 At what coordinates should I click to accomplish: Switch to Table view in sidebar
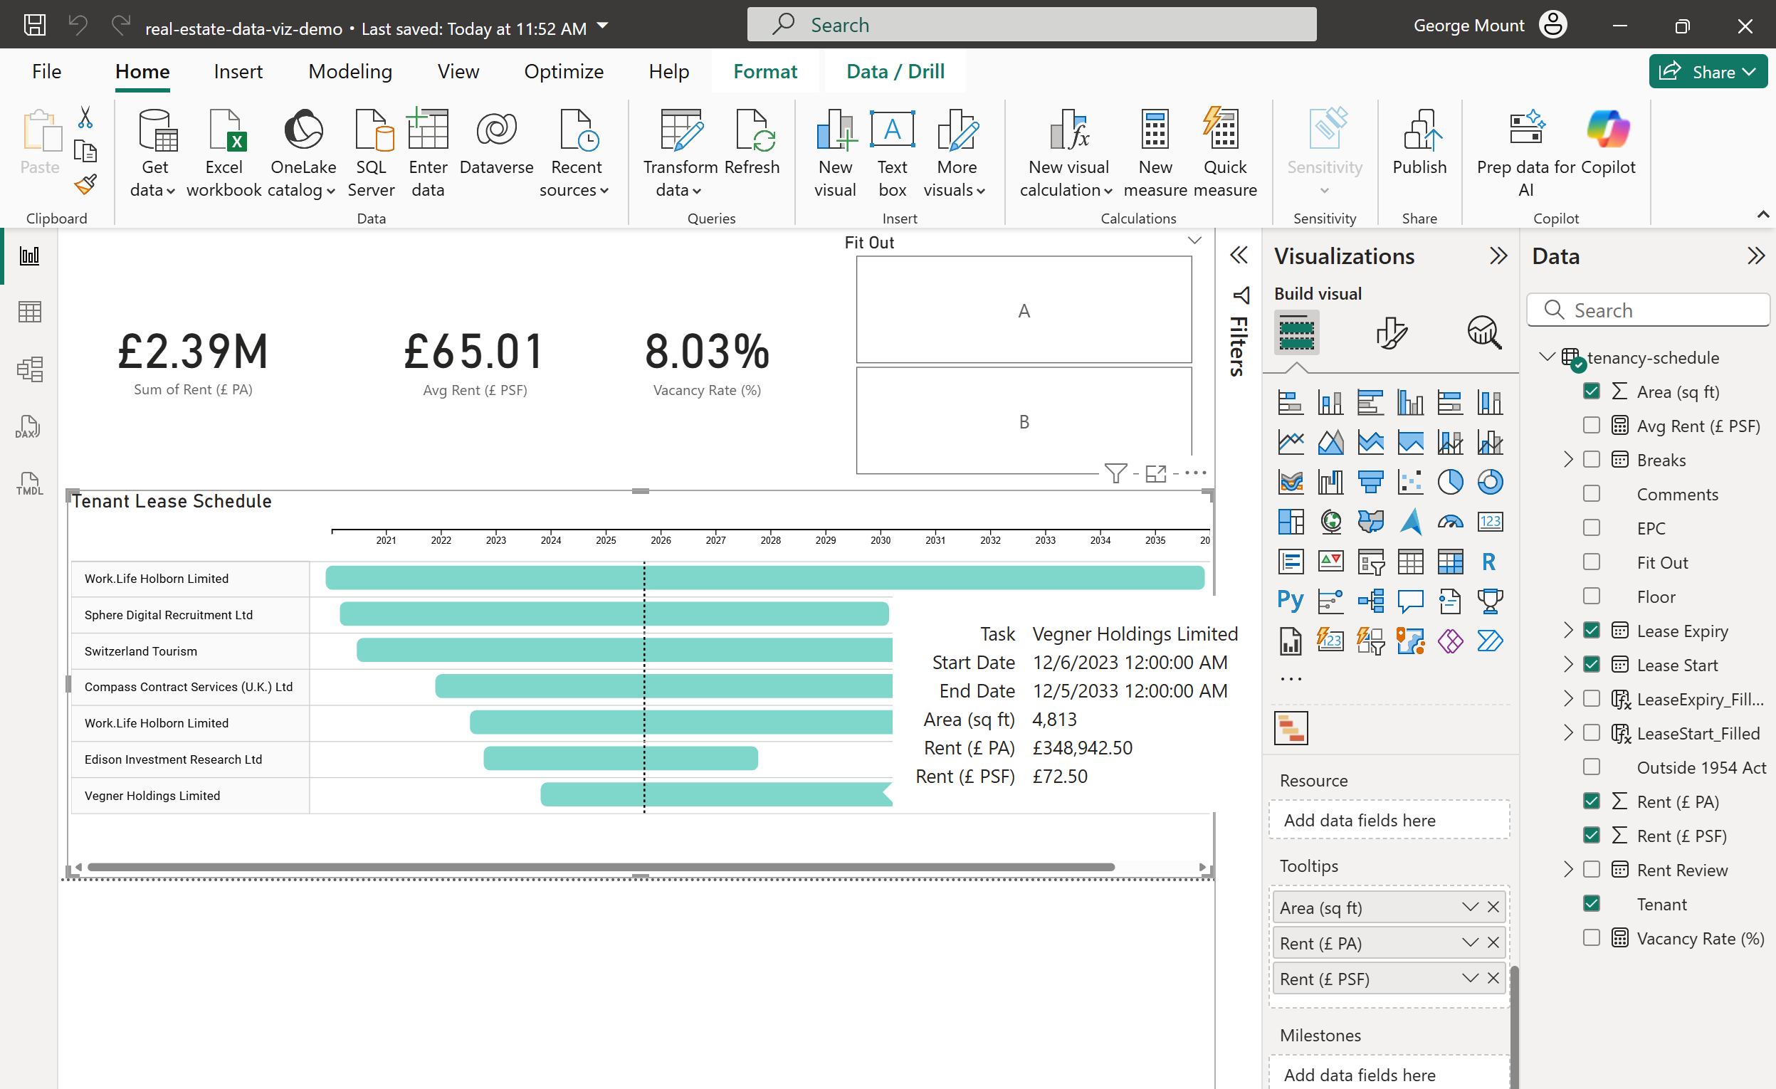click(x=29, y=312)
